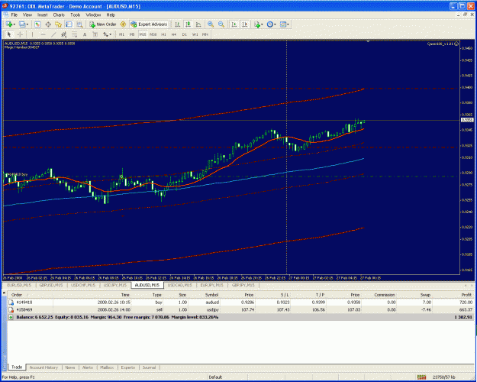Select the H4 timeframe button

[174, 34]
